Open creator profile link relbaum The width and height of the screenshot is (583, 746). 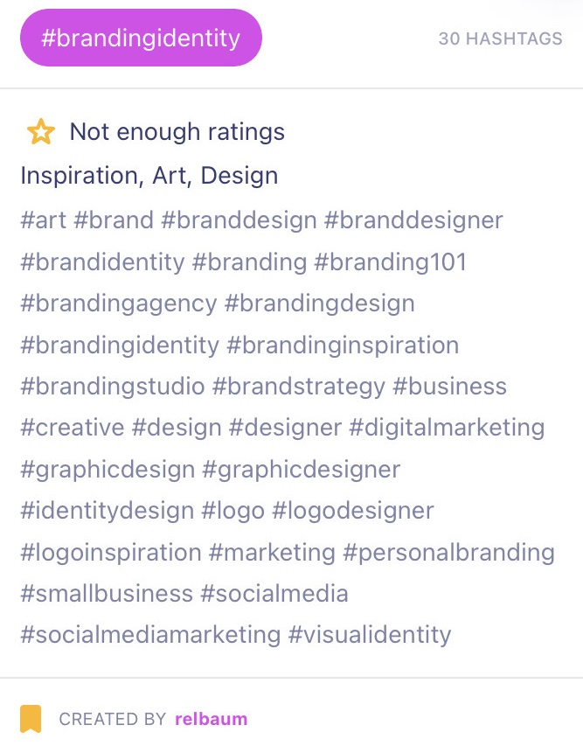211,719
